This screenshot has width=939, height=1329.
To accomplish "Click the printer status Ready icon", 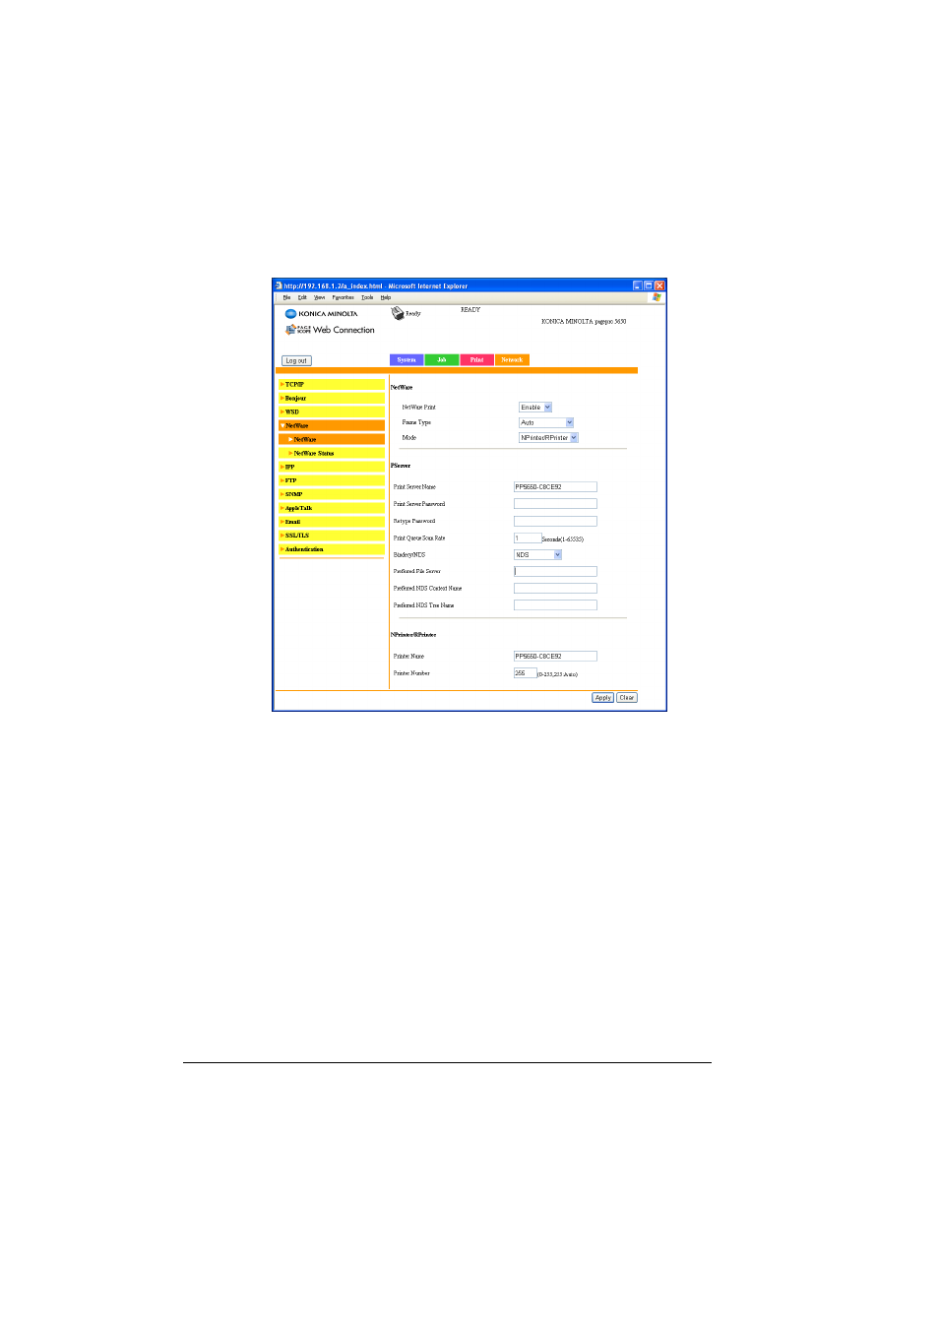I will (398, 313).
